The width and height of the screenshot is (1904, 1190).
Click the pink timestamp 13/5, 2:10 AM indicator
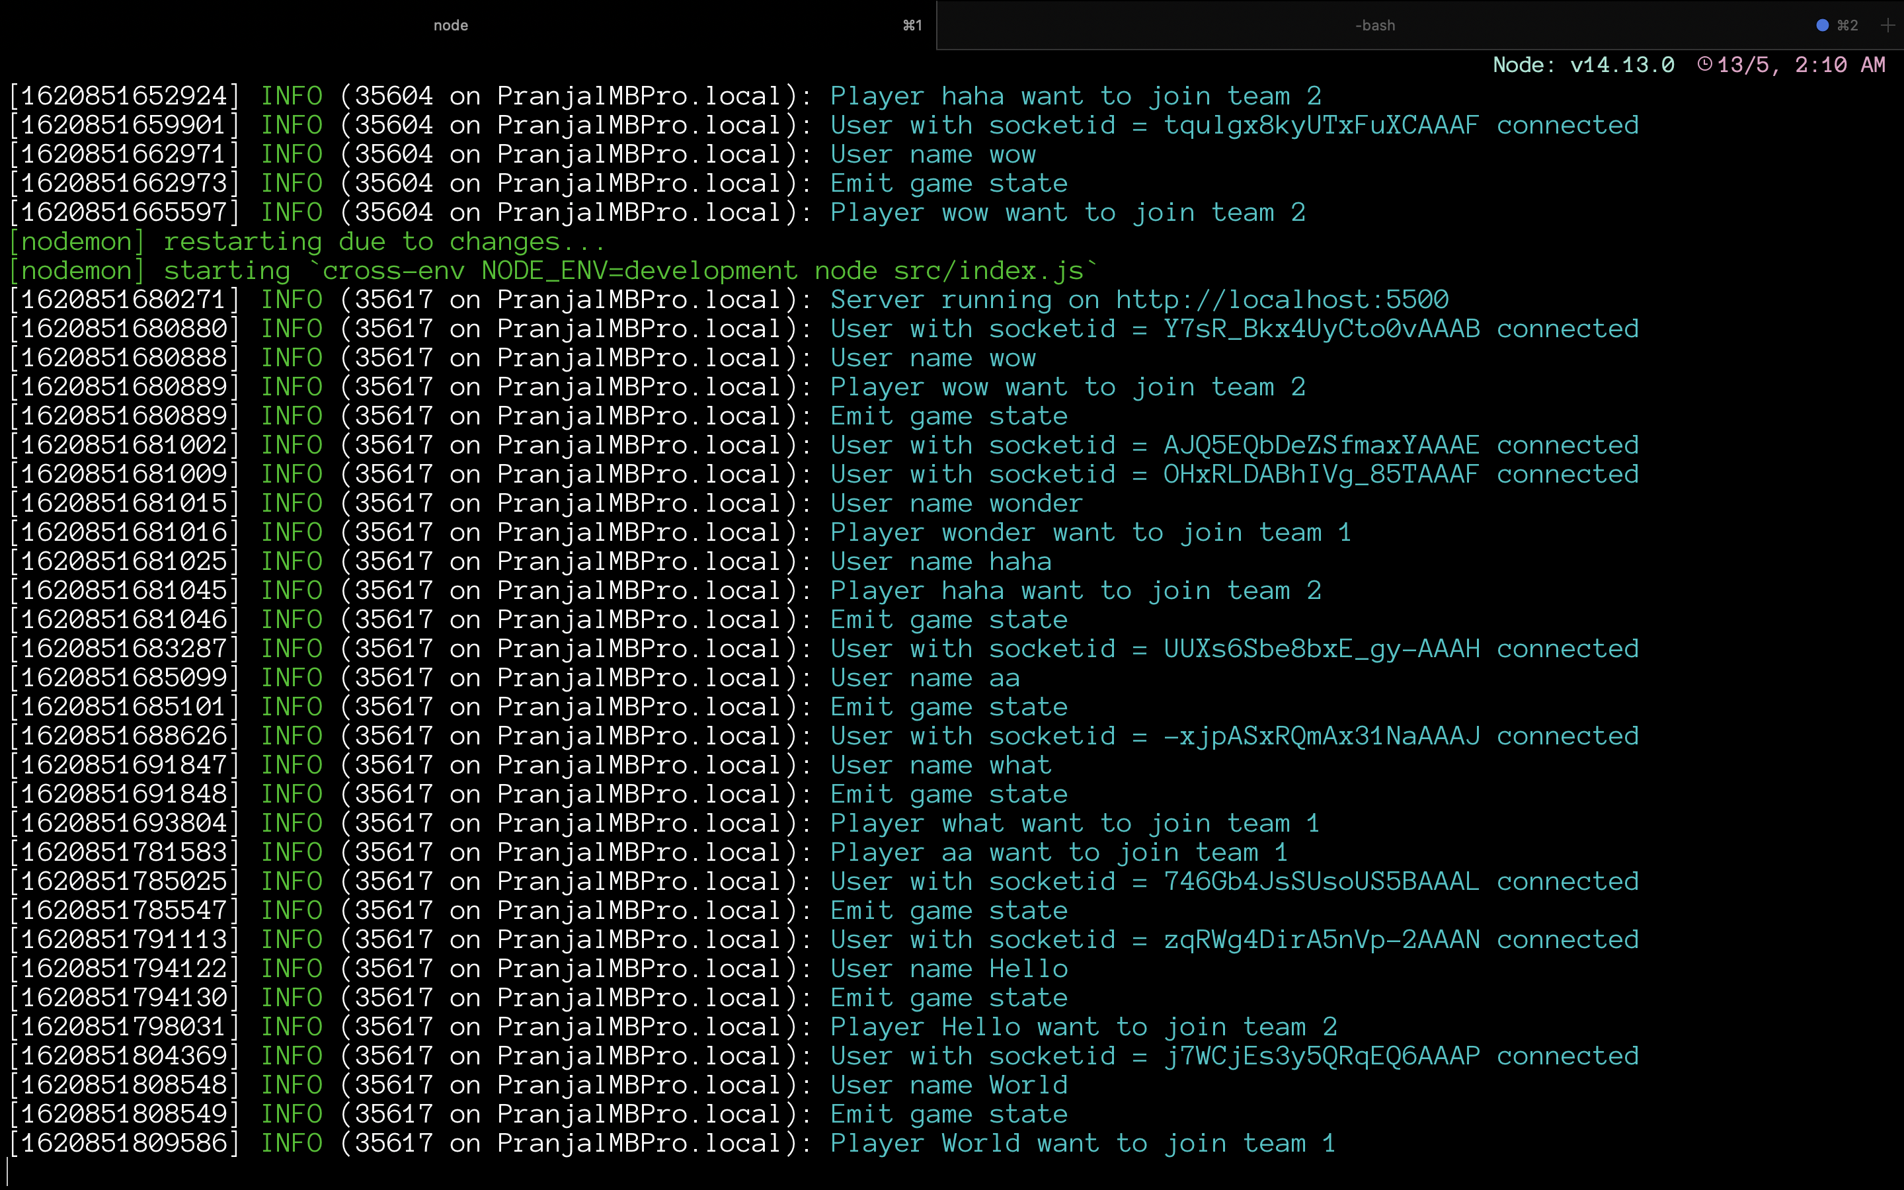[1802, 65]
